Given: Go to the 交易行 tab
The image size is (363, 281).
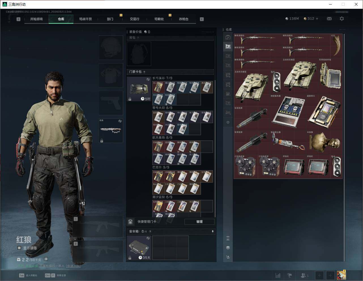Looking at the screenshot, I should click(134, 19).
